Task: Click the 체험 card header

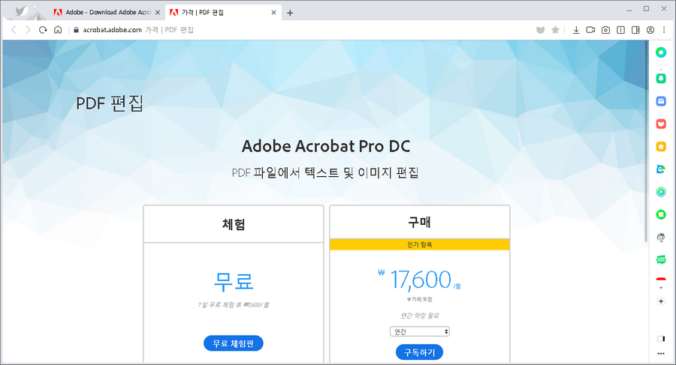Action: click(234, 224)
